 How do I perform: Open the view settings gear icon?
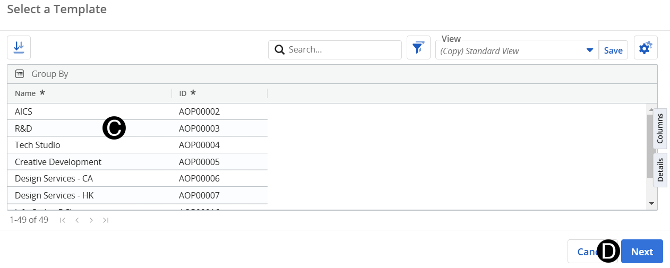coord(645,48)
